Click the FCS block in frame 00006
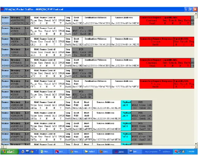Screen dimensions: 198x156 point(83,73)
